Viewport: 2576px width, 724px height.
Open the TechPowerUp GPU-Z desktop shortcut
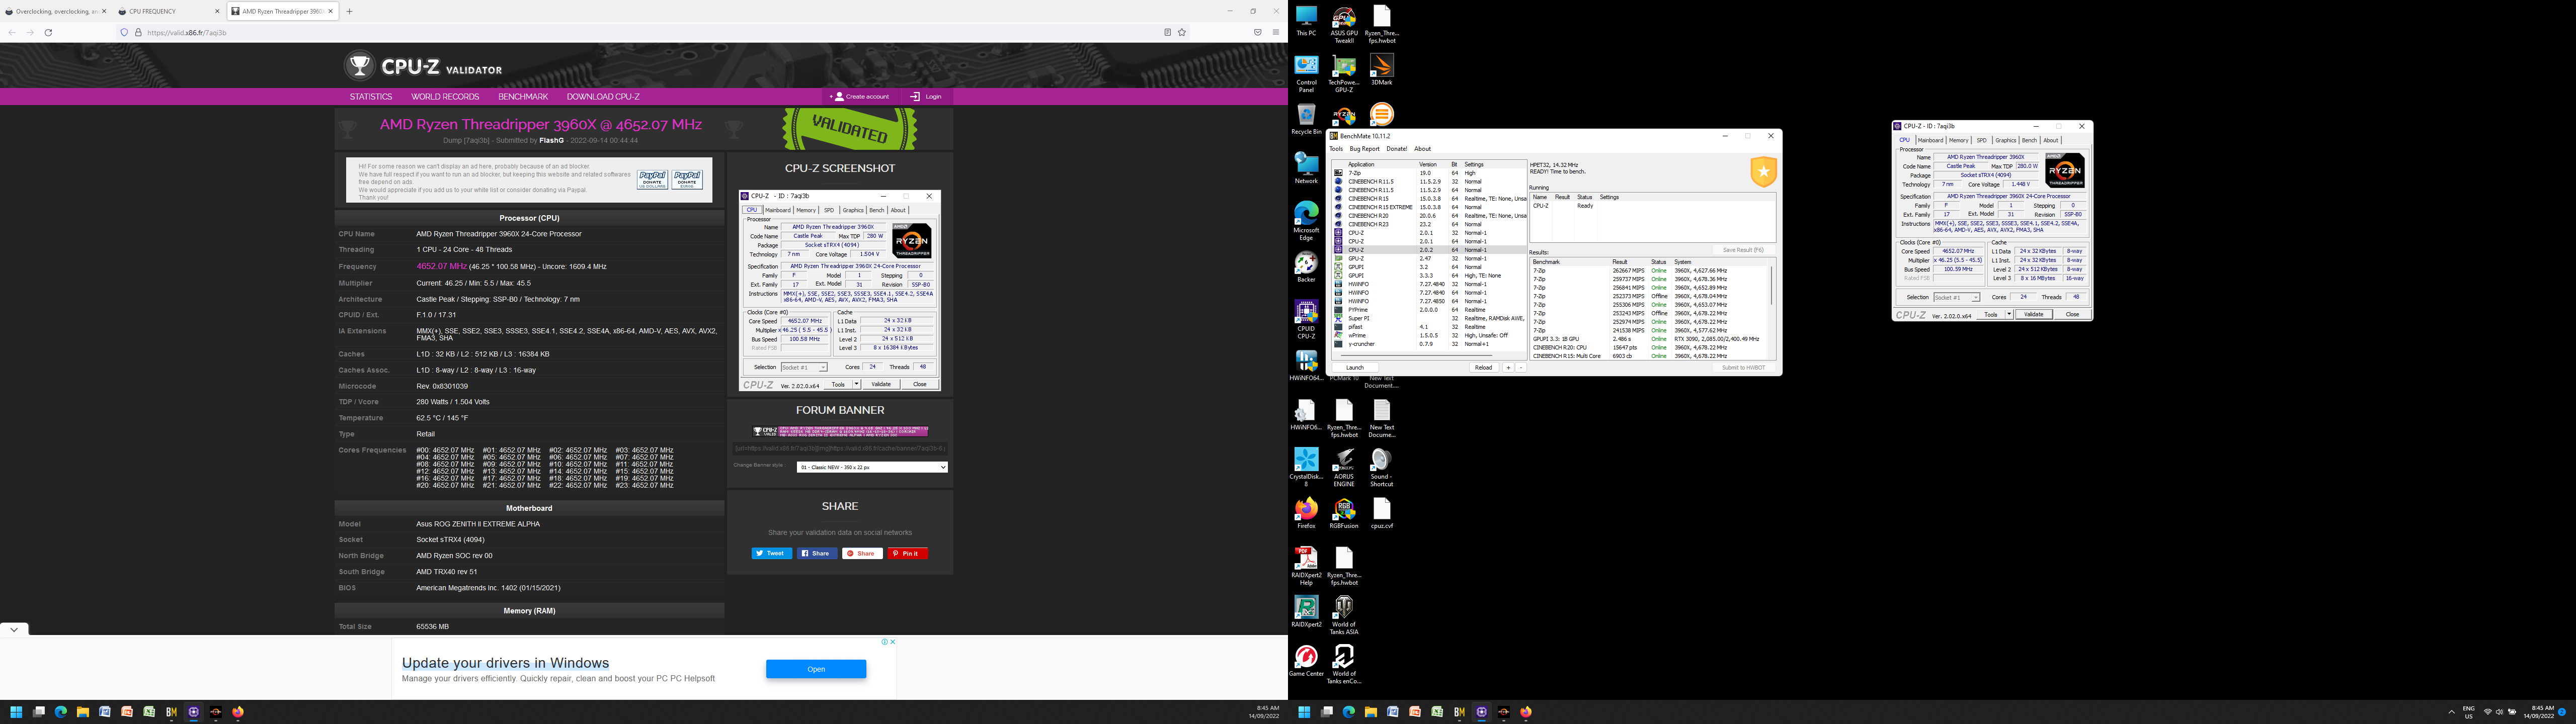(x=1343, y=74)
